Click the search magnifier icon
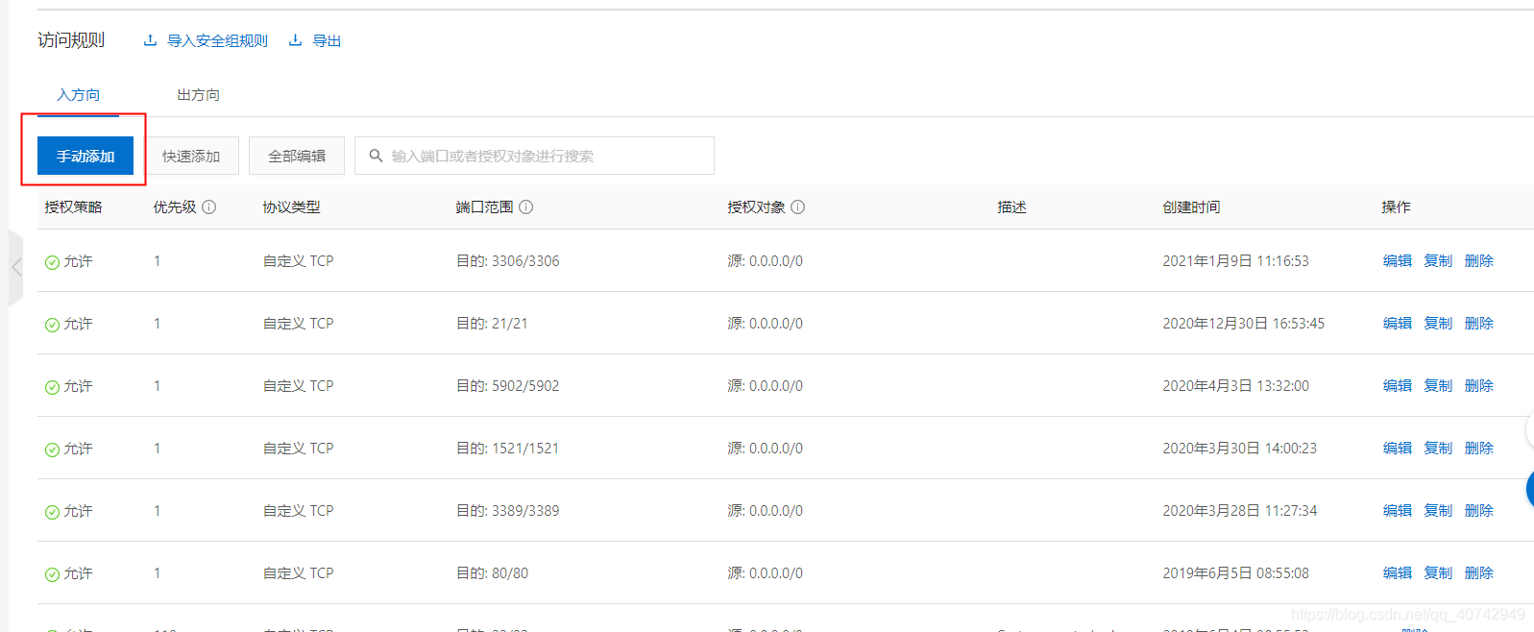Screen dimensions: 1534x632 [376, 156]
